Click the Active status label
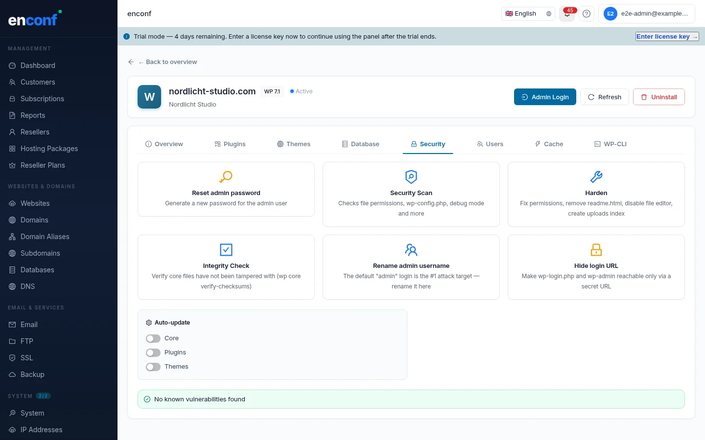Image resolution: width=705 pixels, height=440 pixels. (301, 91)
